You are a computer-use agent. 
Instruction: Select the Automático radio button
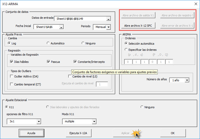[48, 43]
